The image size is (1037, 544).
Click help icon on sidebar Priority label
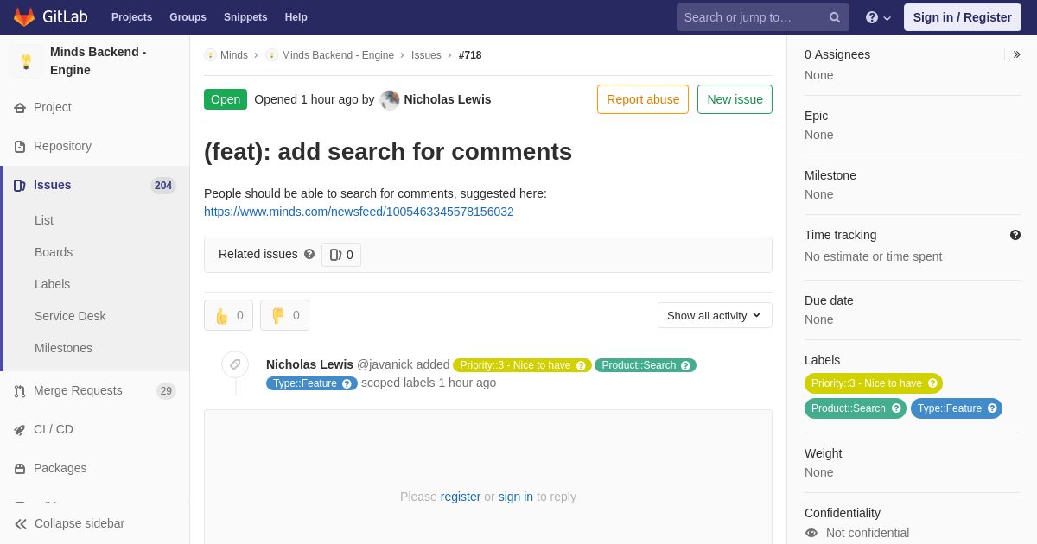click(x=932, y=383)
